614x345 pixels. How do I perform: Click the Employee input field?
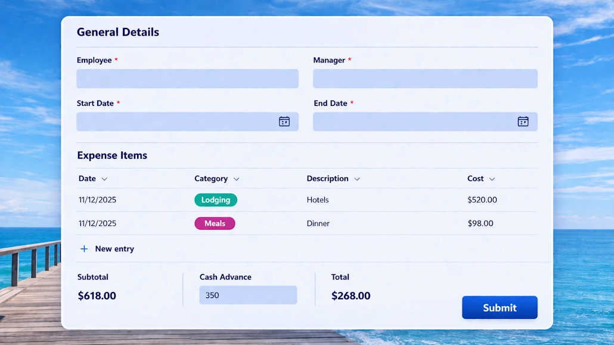click(187, 79)
